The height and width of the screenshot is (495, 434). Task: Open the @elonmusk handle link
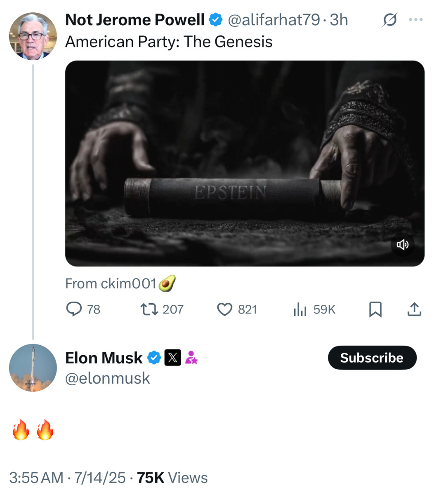pos(108,377)
